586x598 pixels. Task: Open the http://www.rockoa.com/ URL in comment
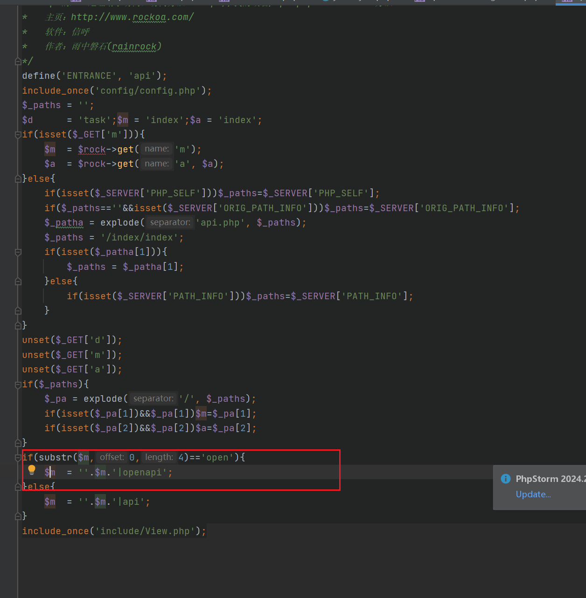click(132, 17)
